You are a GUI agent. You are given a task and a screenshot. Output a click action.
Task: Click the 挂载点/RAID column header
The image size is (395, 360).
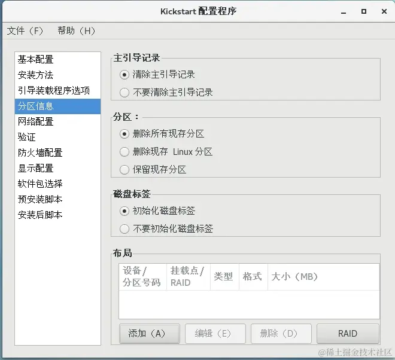click(x=189, y=277)
